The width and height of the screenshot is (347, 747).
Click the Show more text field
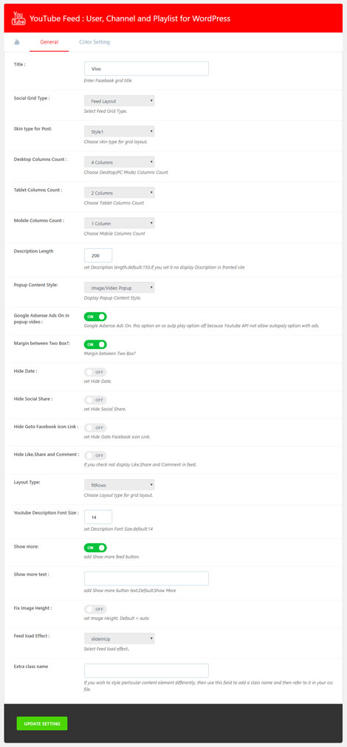coord(146,579)
